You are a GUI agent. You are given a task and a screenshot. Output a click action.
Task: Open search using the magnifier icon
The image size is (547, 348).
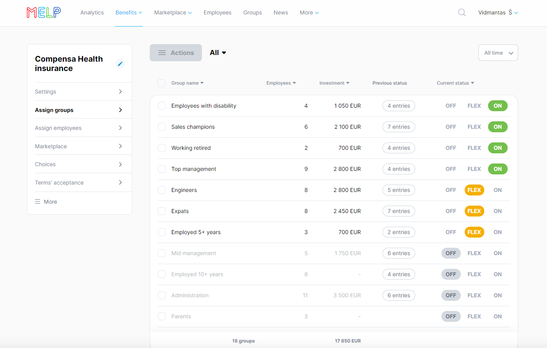462,12
